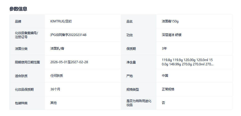Image resolution: width=241 pixels, height=116 pixels.
Task: Click the product name 洁面膏150g
Action: coord(172,21)
